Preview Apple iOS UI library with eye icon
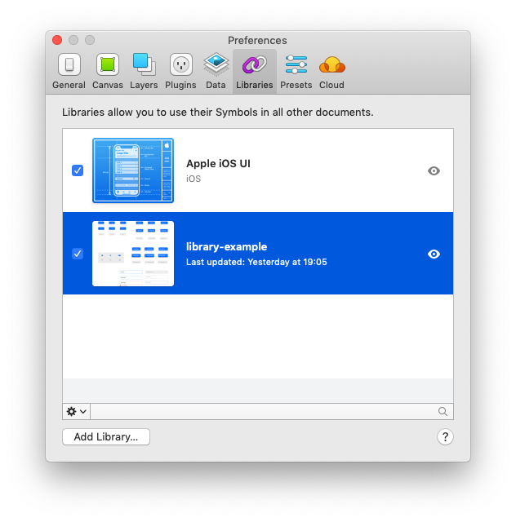 tap(434, 170)
